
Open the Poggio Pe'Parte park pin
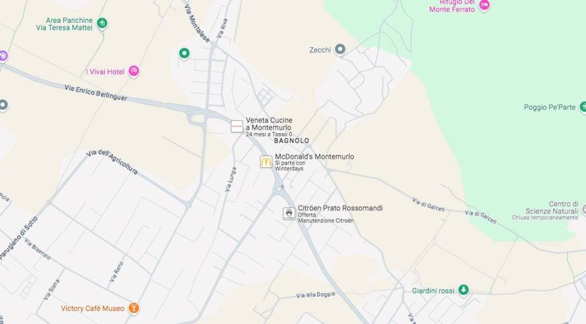point(582,107)
